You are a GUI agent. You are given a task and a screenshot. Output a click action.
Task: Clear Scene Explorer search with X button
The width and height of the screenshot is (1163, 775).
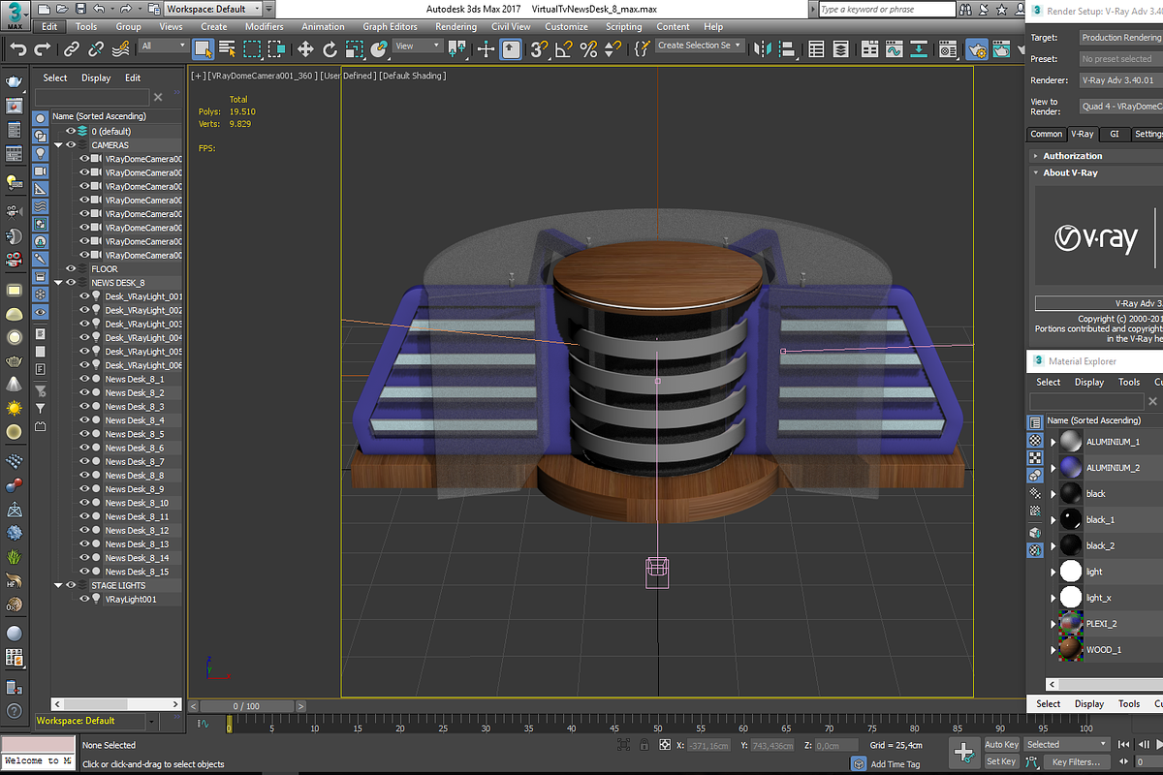[158, 97]
